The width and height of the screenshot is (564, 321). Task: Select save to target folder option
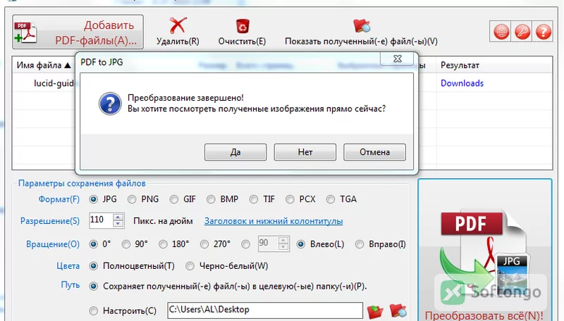click(94, 287)
